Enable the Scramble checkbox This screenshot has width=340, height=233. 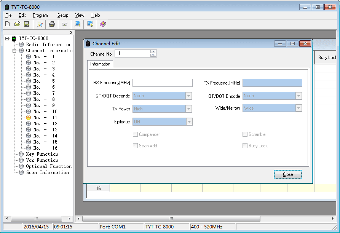click(x=245, y=134)
